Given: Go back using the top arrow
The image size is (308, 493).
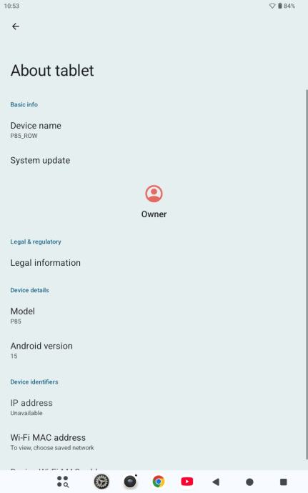Looking at the screenshot, I should 16,26.
